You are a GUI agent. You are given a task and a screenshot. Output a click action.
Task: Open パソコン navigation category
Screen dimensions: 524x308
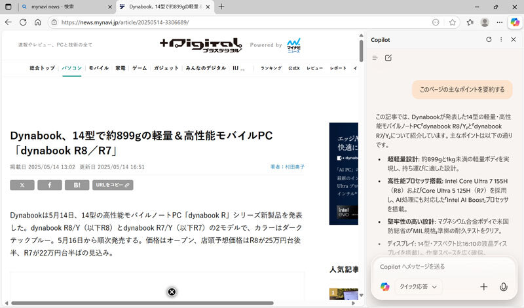point(71,68)
